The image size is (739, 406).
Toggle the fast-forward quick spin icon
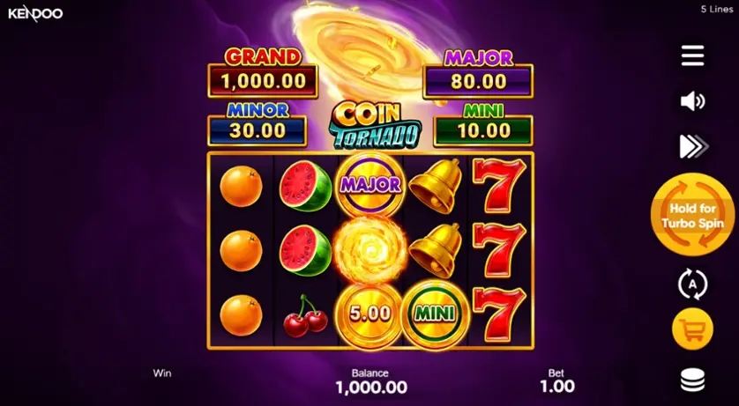tap(693, 147)
